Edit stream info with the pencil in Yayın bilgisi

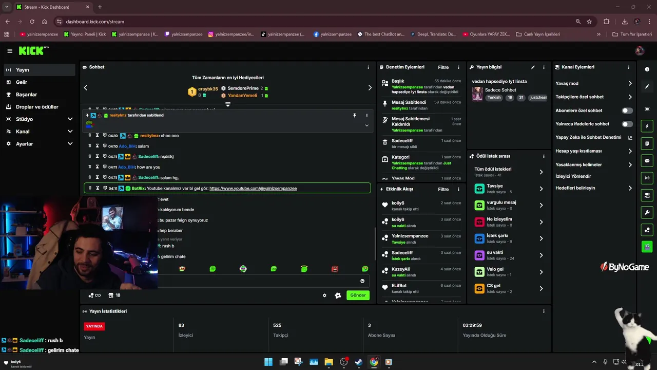pos(533,67)
